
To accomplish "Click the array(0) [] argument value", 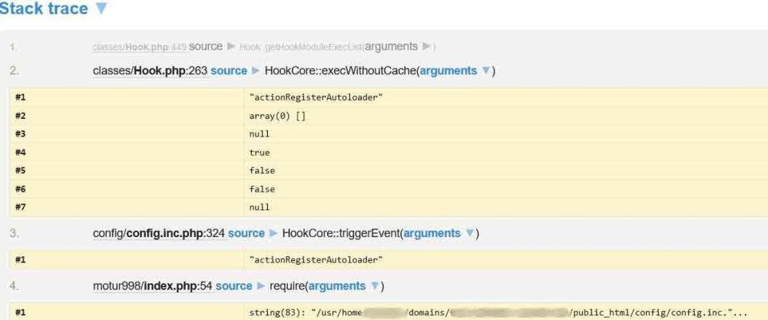I will [x=273, y=116].
